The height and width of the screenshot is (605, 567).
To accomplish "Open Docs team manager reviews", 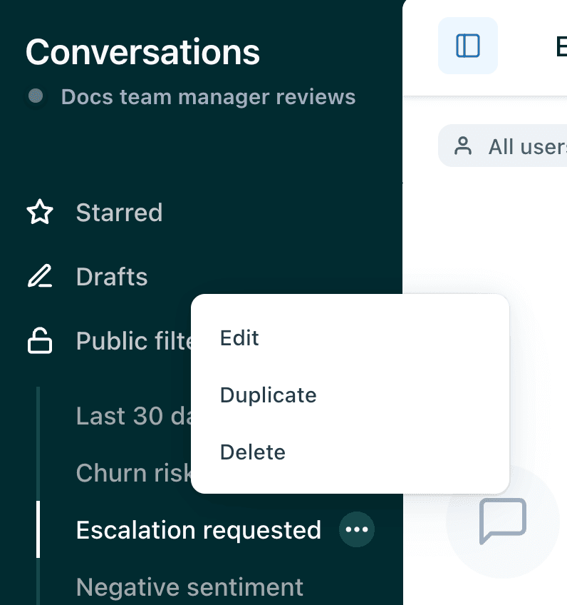I will (x=209, y=97).
